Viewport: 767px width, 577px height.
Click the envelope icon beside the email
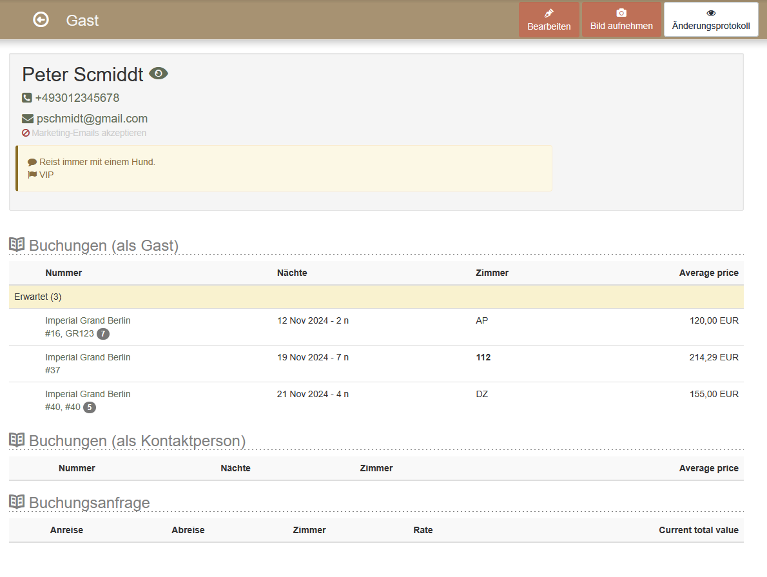pos(28,119)
